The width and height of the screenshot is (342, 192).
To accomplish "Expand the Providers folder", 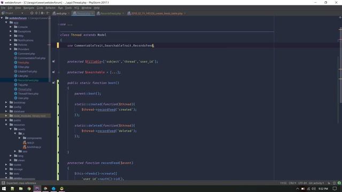I will [x=11, y=49].
